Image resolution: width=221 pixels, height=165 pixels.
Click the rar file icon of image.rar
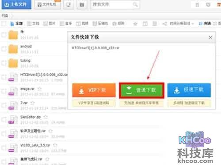(x=13, y=91)
